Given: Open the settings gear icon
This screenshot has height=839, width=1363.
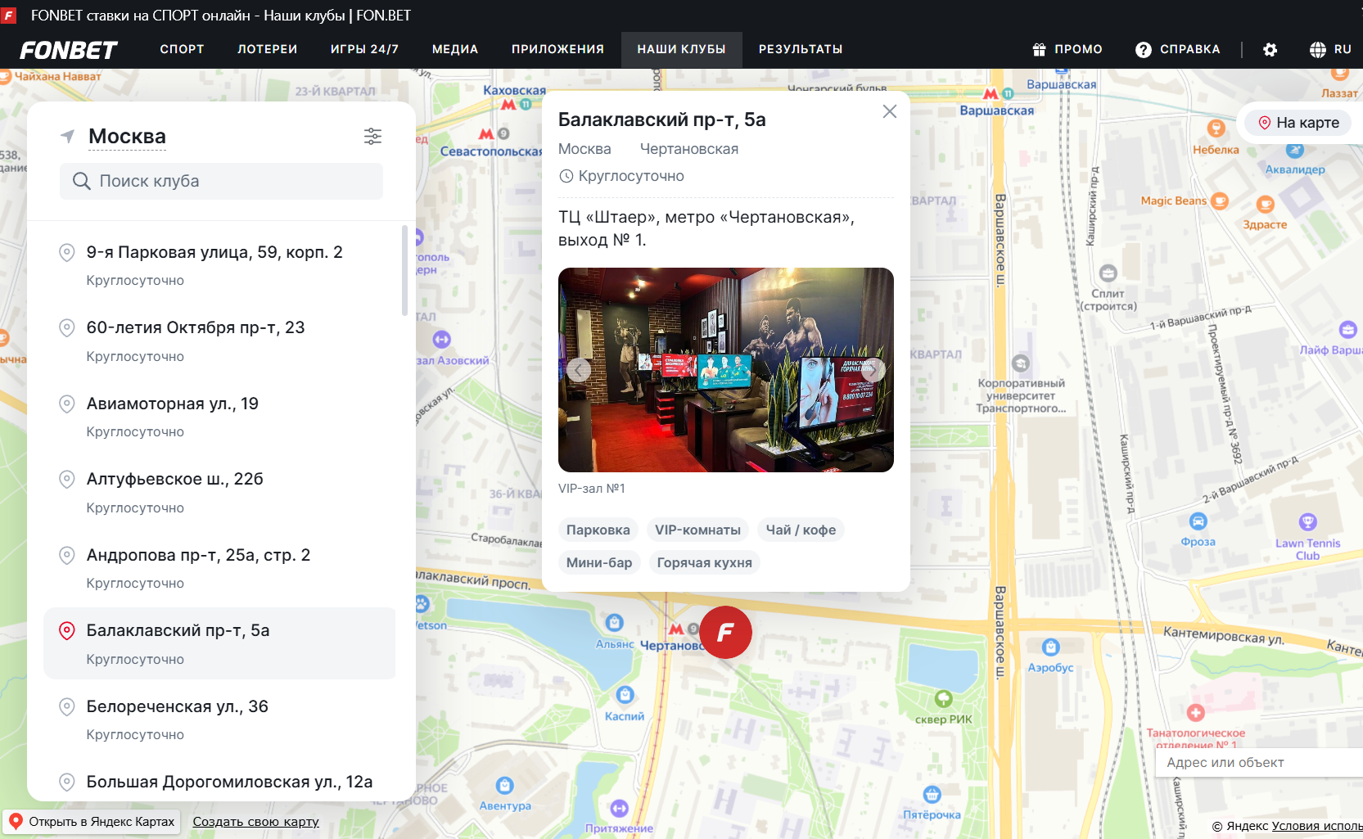Looking at the screenshot, I should tap(1270, 50).
